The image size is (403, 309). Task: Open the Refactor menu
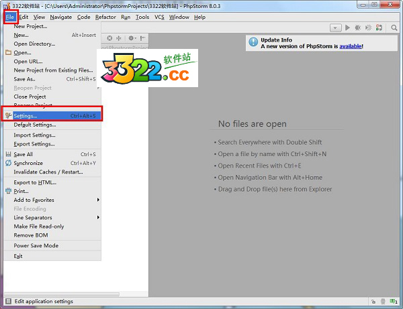tap(105, 17)
